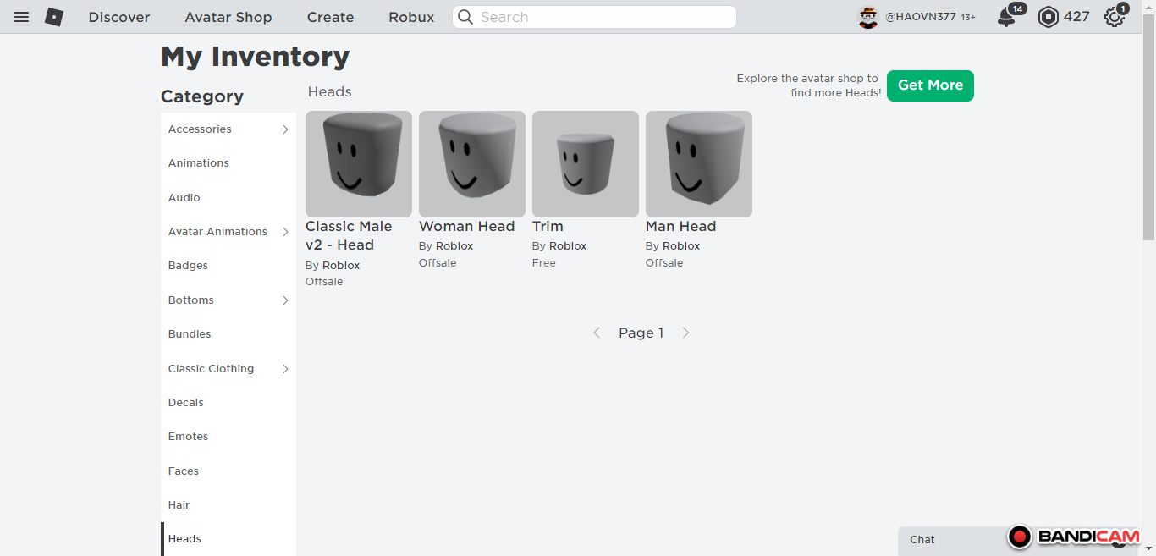Screen dimensions: 1156x556
Task: Expand the Bottoms category
Action: click(x=285, y=300)
